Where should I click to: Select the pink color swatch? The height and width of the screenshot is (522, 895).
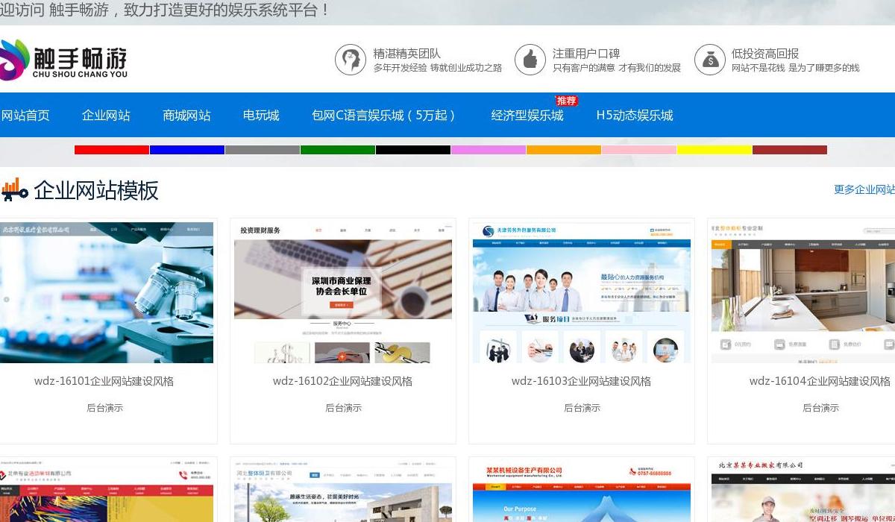(x=639, y=150)
